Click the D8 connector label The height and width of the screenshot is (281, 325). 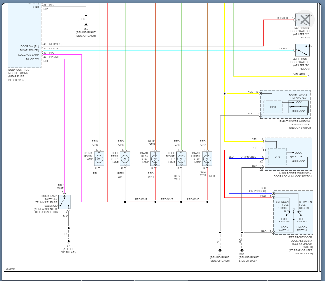click(261, 169)
